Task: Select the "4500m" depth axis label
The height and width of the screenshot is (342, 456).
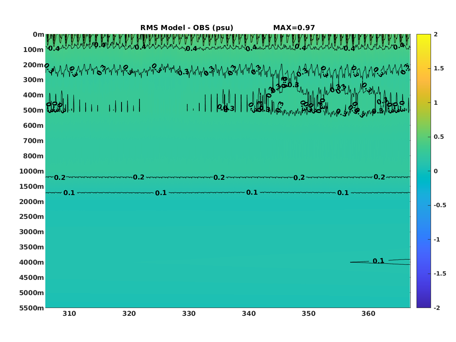Action: [x=32, y=278]
